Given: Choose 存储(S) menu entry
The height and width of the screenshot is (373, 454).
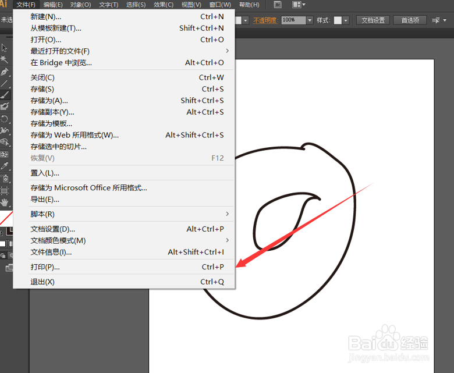Looking at the screenshot, I should [x=124, y=89].
